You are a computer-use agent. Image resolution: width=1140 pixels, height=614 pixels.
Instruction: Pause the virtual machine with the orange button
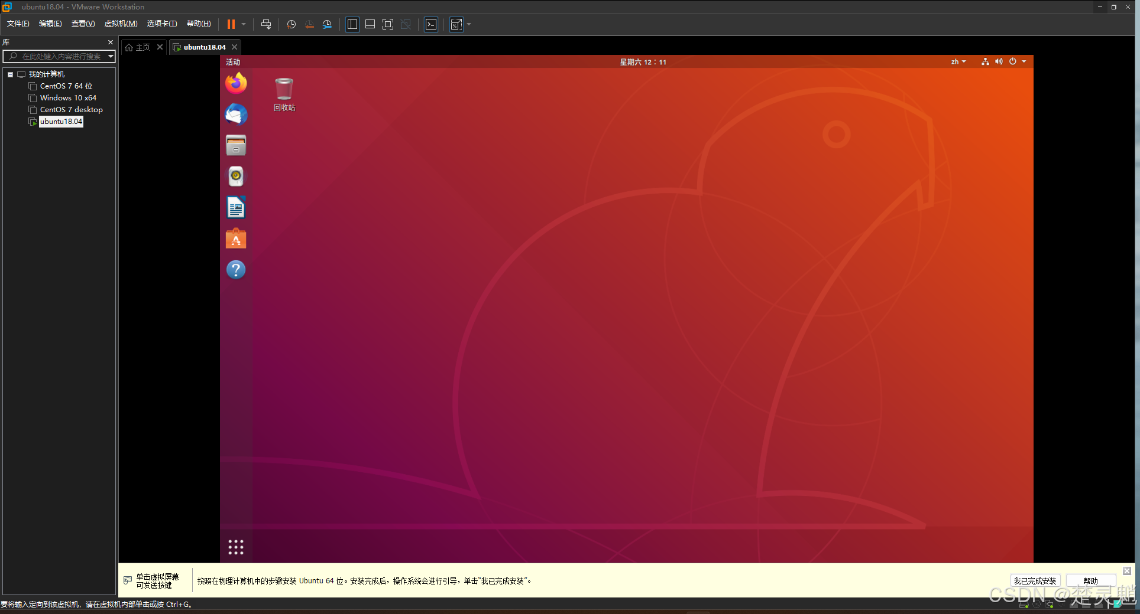pyautogui.click(x=231, y=24)
